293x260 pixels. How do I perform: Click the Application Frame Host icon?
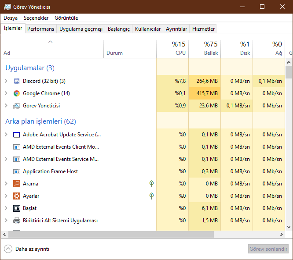point(17,171)
